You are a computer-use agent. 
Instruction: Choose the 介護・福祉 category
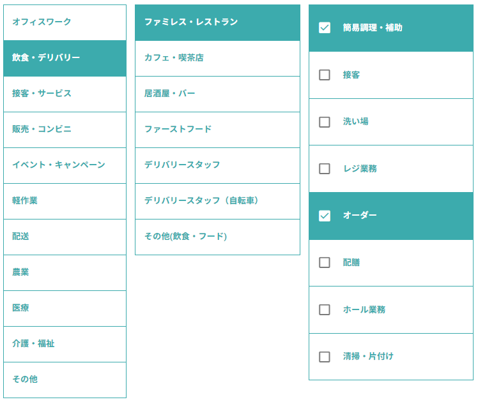(65, 344)
